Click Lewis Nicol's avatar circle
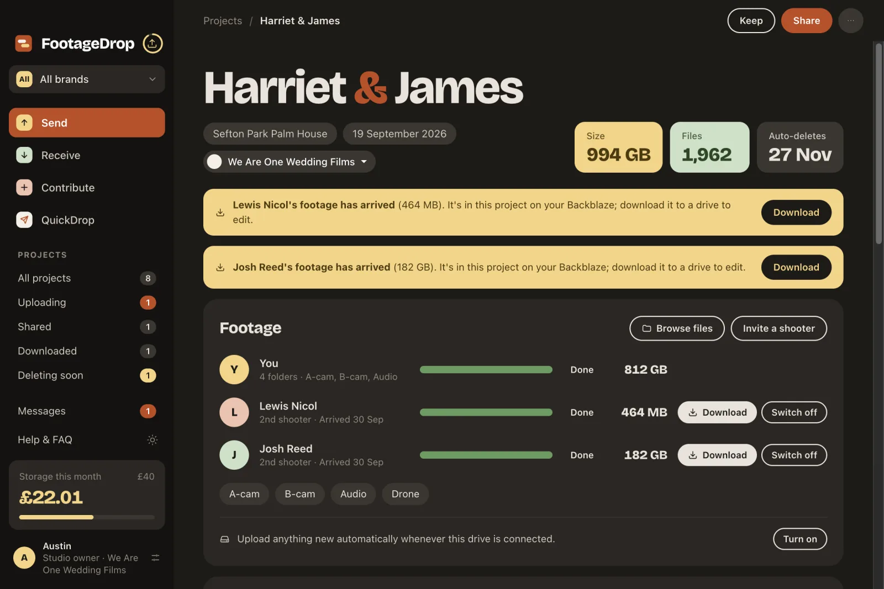884x589 pixels. coord(234,412)
